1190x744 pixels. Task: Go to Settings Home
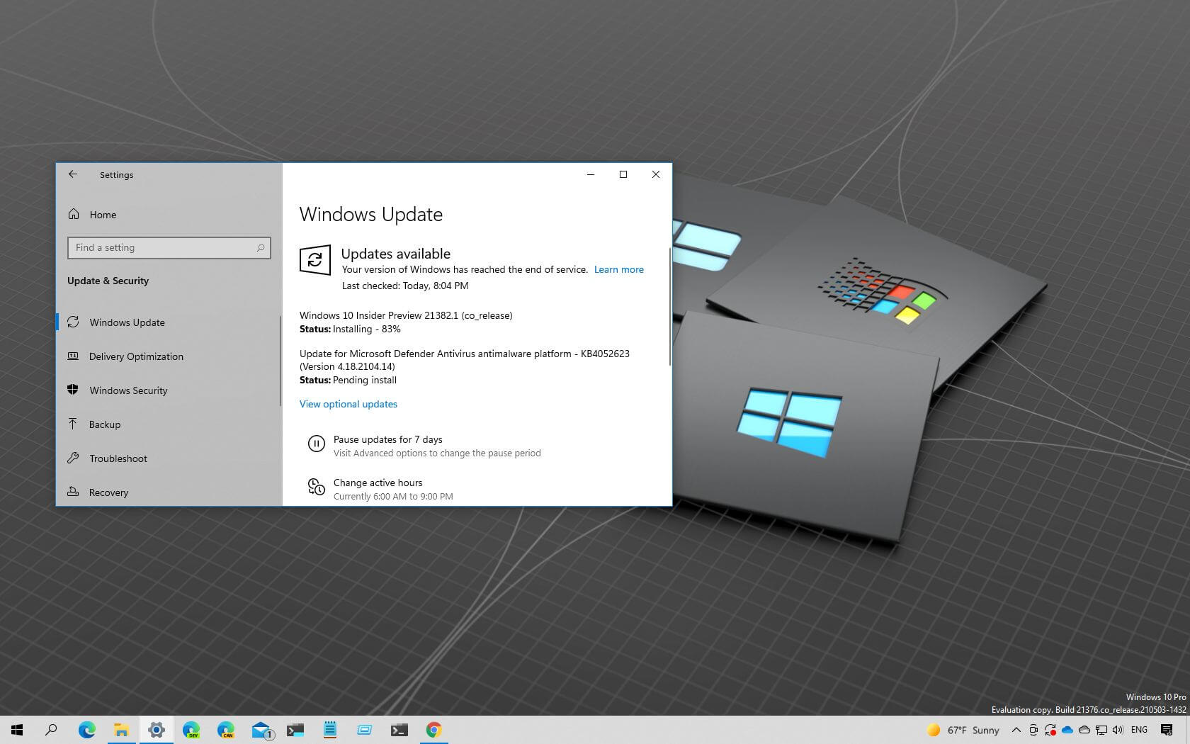103,215
